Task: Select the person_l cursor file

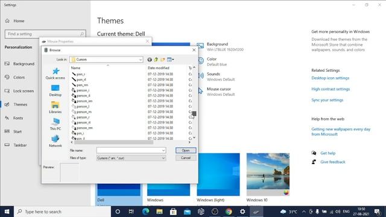Action: click(81, 107)
